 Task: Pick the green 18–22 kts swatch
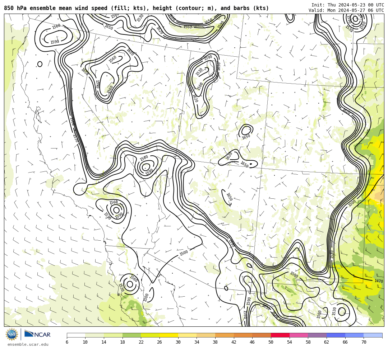(131, 335)
